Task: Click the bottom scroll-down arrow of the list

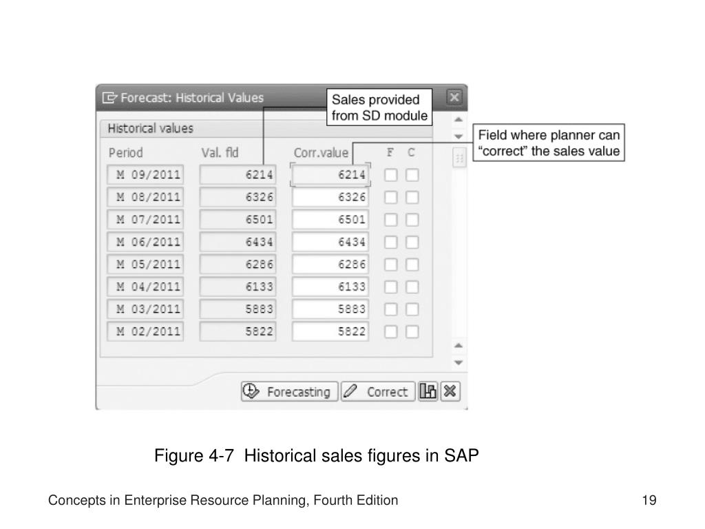Action: (x=458, y=362)
